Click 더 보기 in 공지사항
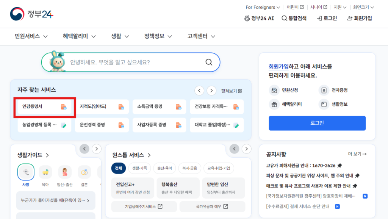This screenshot has width=388, height=219. pyautogui.click(x=357, y=154)
